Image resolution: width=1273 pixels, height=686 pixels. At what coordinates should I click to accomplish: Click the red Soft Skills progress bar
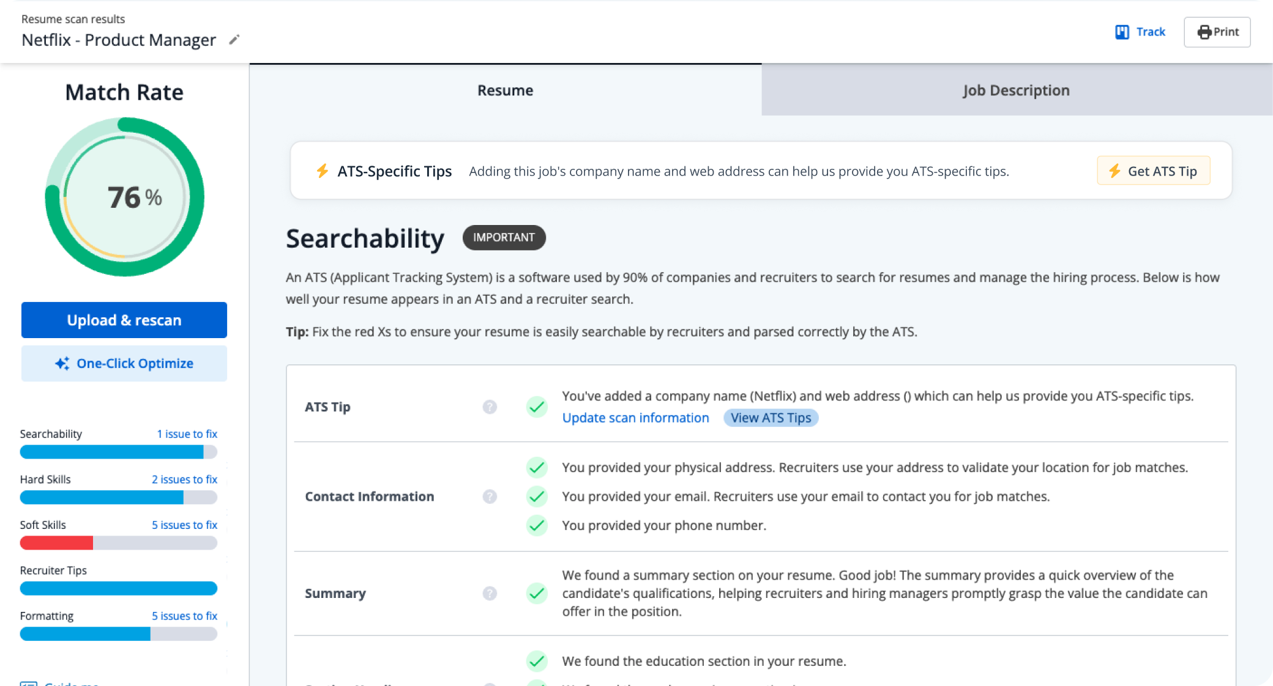pyautogui.click(x=56, y=542)
